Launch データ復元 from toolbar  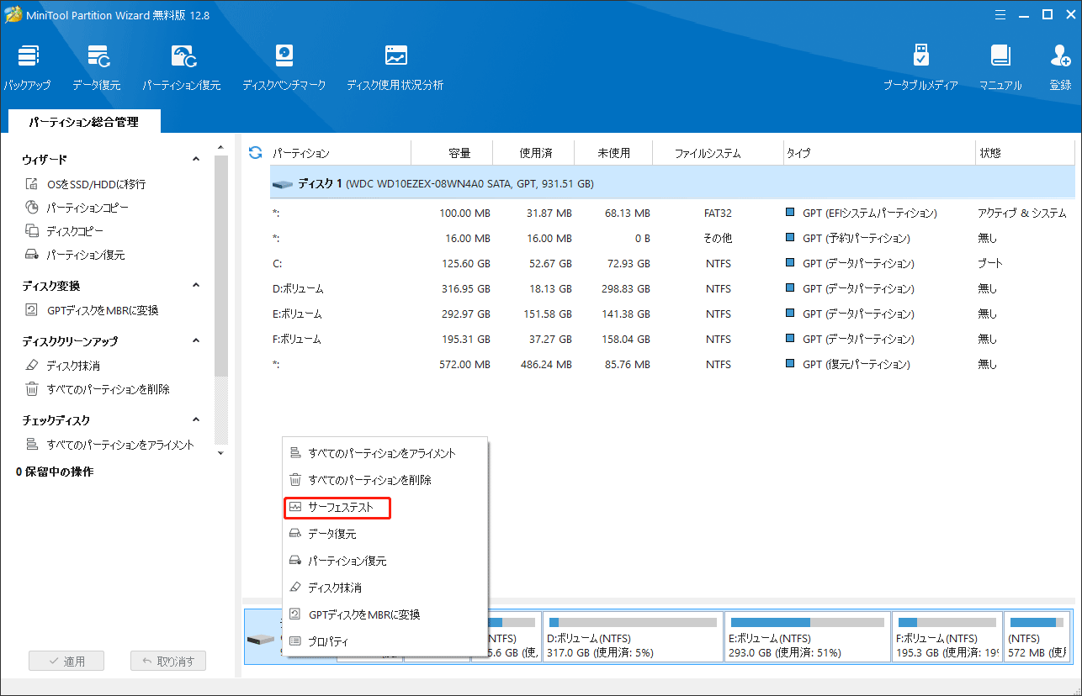[96, 67]
